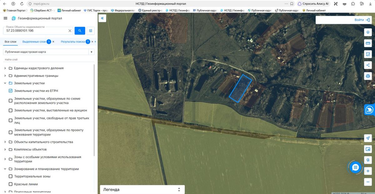This screenshot has height=194, width=375.
Task: Open the Сбербанк-АСТ bookmark
Action: (42, 10)
